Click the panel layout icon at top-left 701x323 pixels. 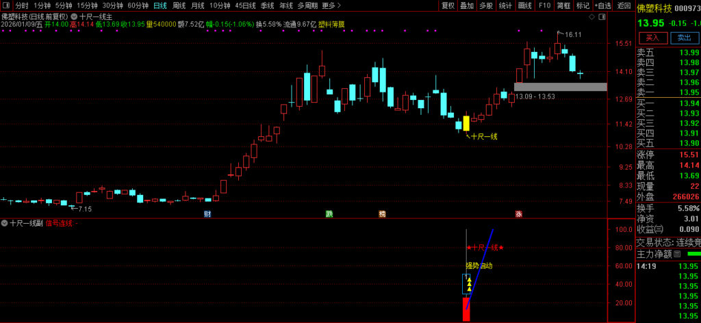click(x=6, y=5)
